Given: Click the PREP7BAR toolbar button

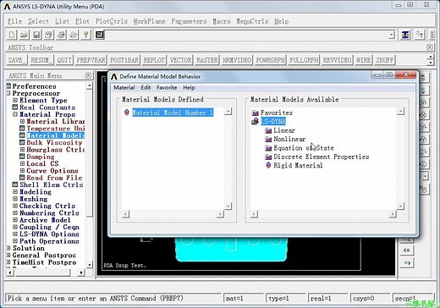Looking at the screenshot, I should coord(91,60).
